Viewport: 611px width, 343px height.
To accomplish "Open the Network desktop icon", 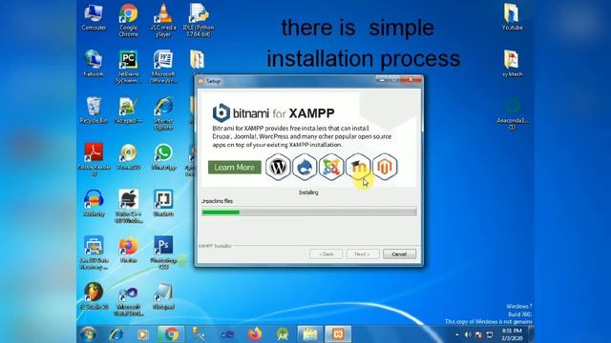I will click(x=94, y=64).
